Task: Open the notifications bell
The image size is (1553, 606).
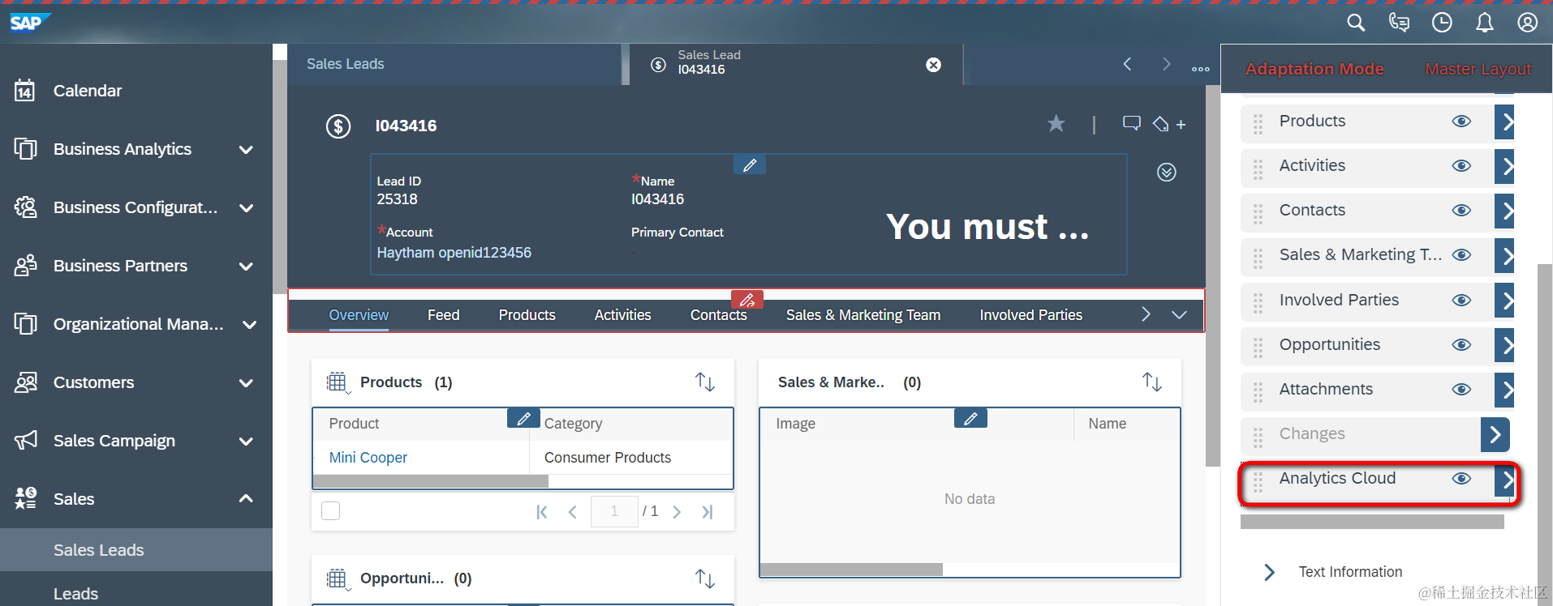Action: click(x=1484, y=23)
